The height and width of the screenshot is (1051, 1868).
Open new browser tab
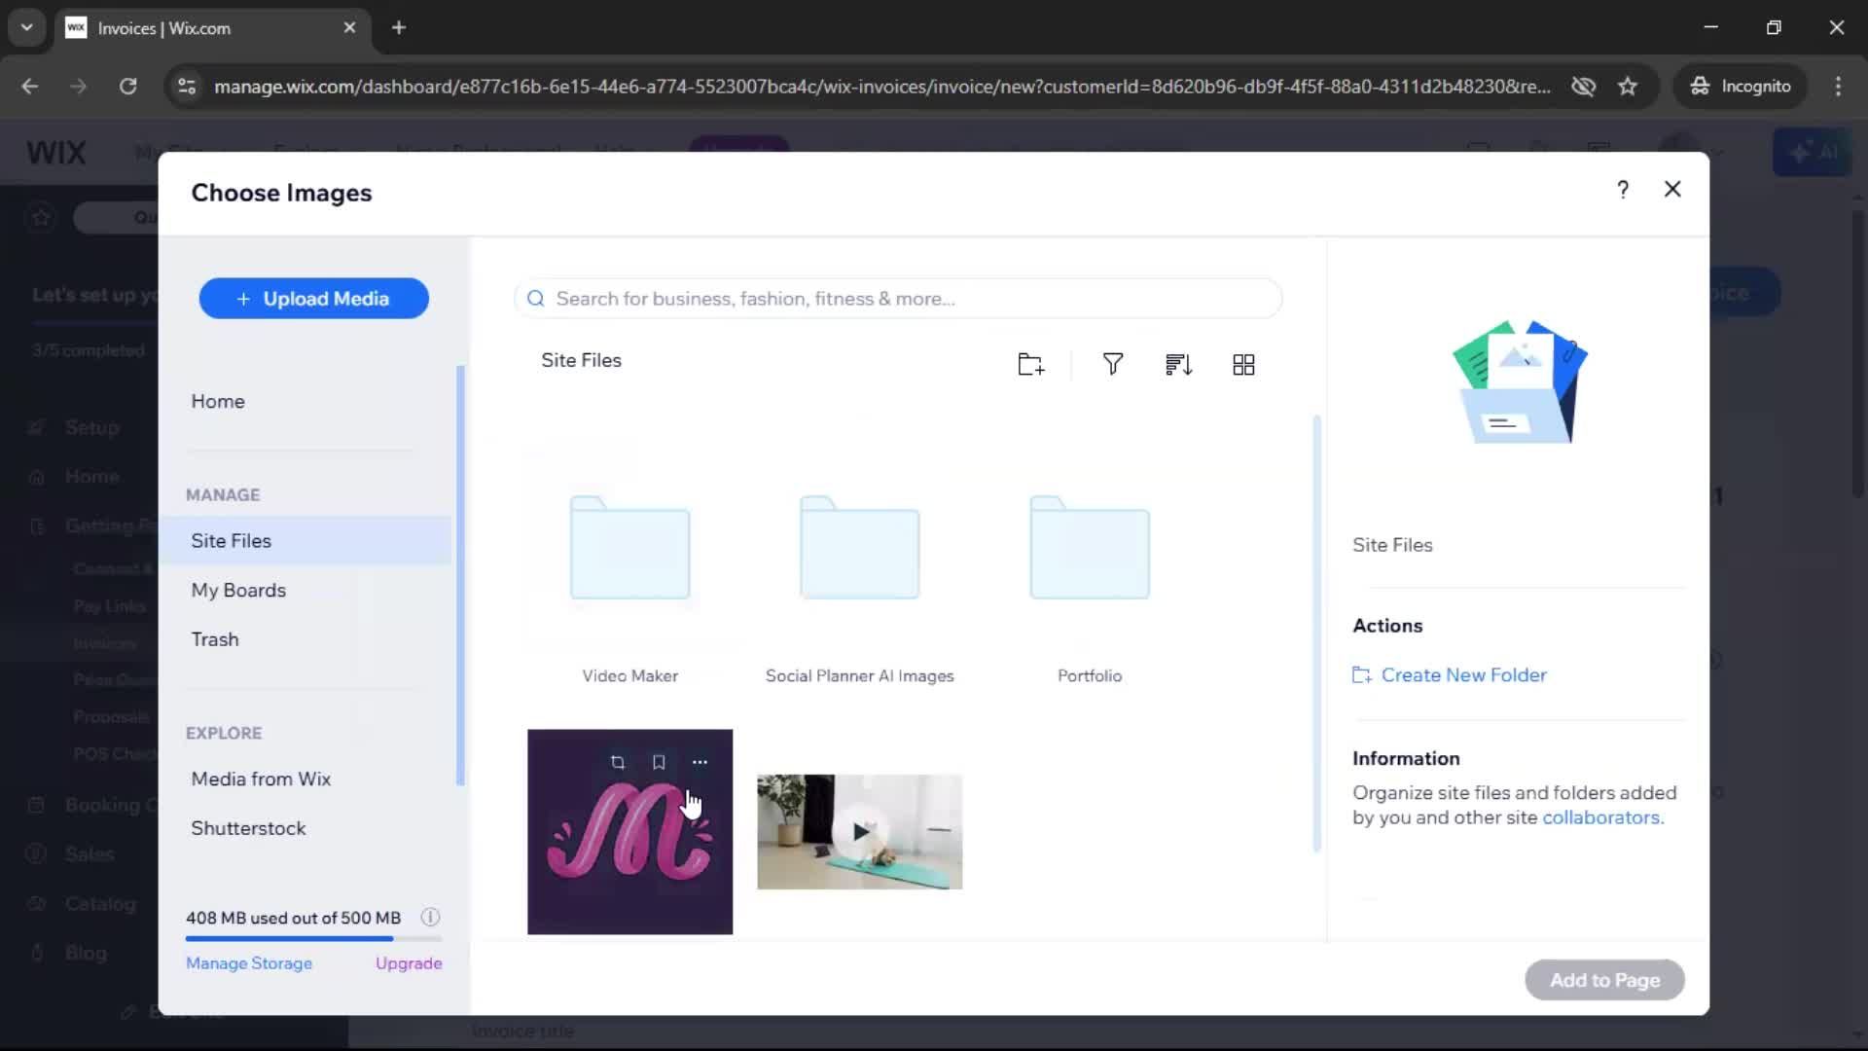click(x=399, y=28)
